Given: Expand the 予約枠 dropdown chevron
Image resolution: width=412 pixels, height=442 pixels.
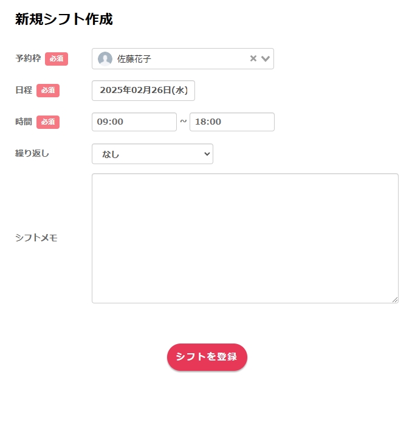Looking at the screenshot, I should (x=266, y=59).
